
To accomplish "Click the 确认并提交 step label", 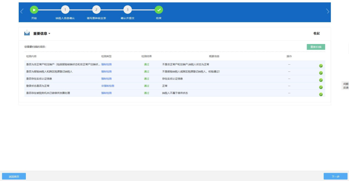I will tap(128, 18).
